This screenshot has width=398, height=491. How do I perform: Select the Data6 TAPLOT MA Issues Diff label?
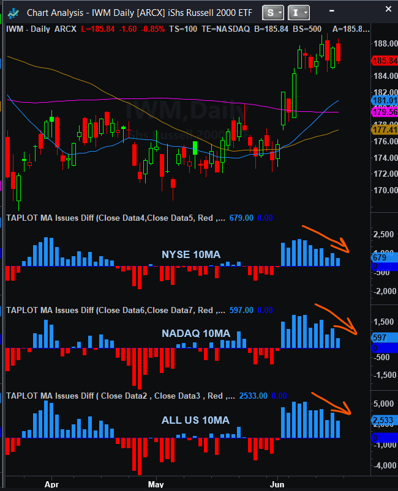coord(115,311)
